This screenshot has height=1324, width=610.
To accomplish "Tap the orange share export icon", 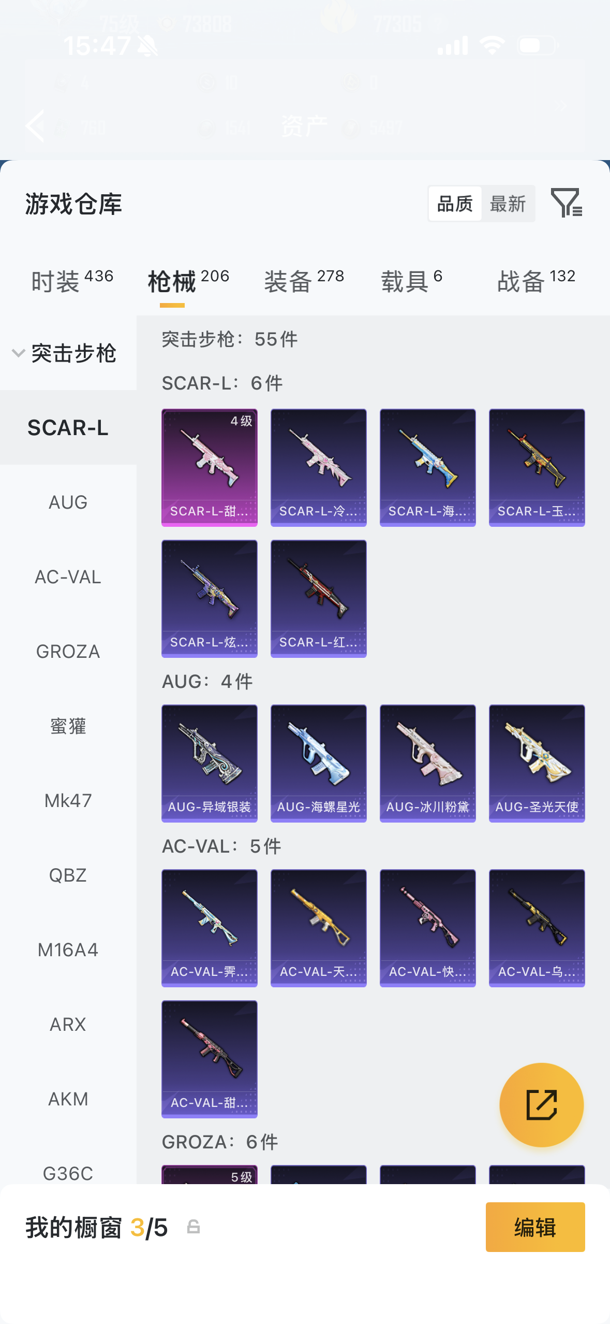I will [x=541, y=1104].
